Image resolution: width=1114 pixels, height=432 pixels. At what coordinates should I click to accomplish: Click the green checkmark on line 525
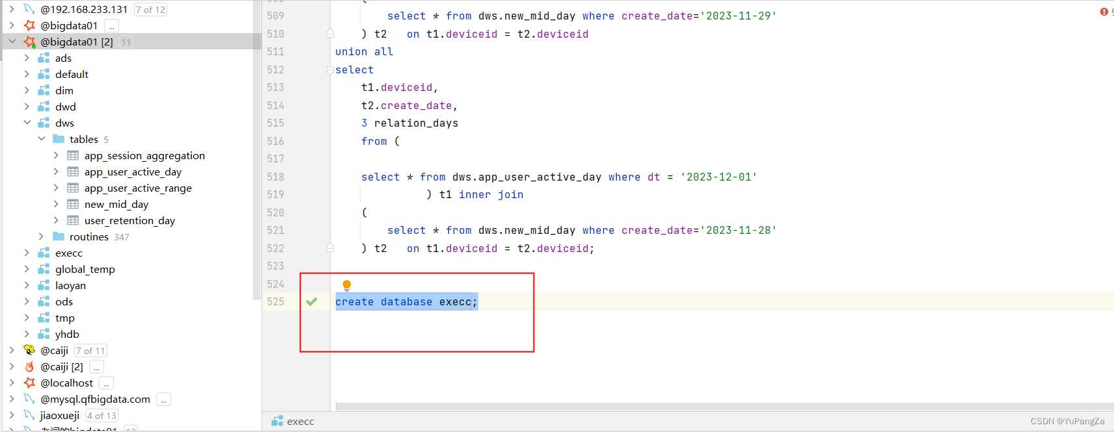click(x=312, y=301)
